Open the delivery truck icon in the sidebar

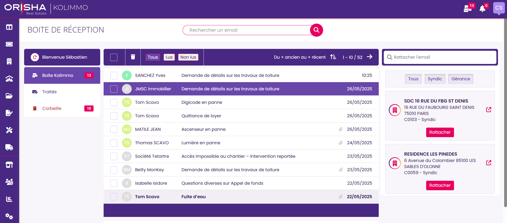[x=9, y=147]
